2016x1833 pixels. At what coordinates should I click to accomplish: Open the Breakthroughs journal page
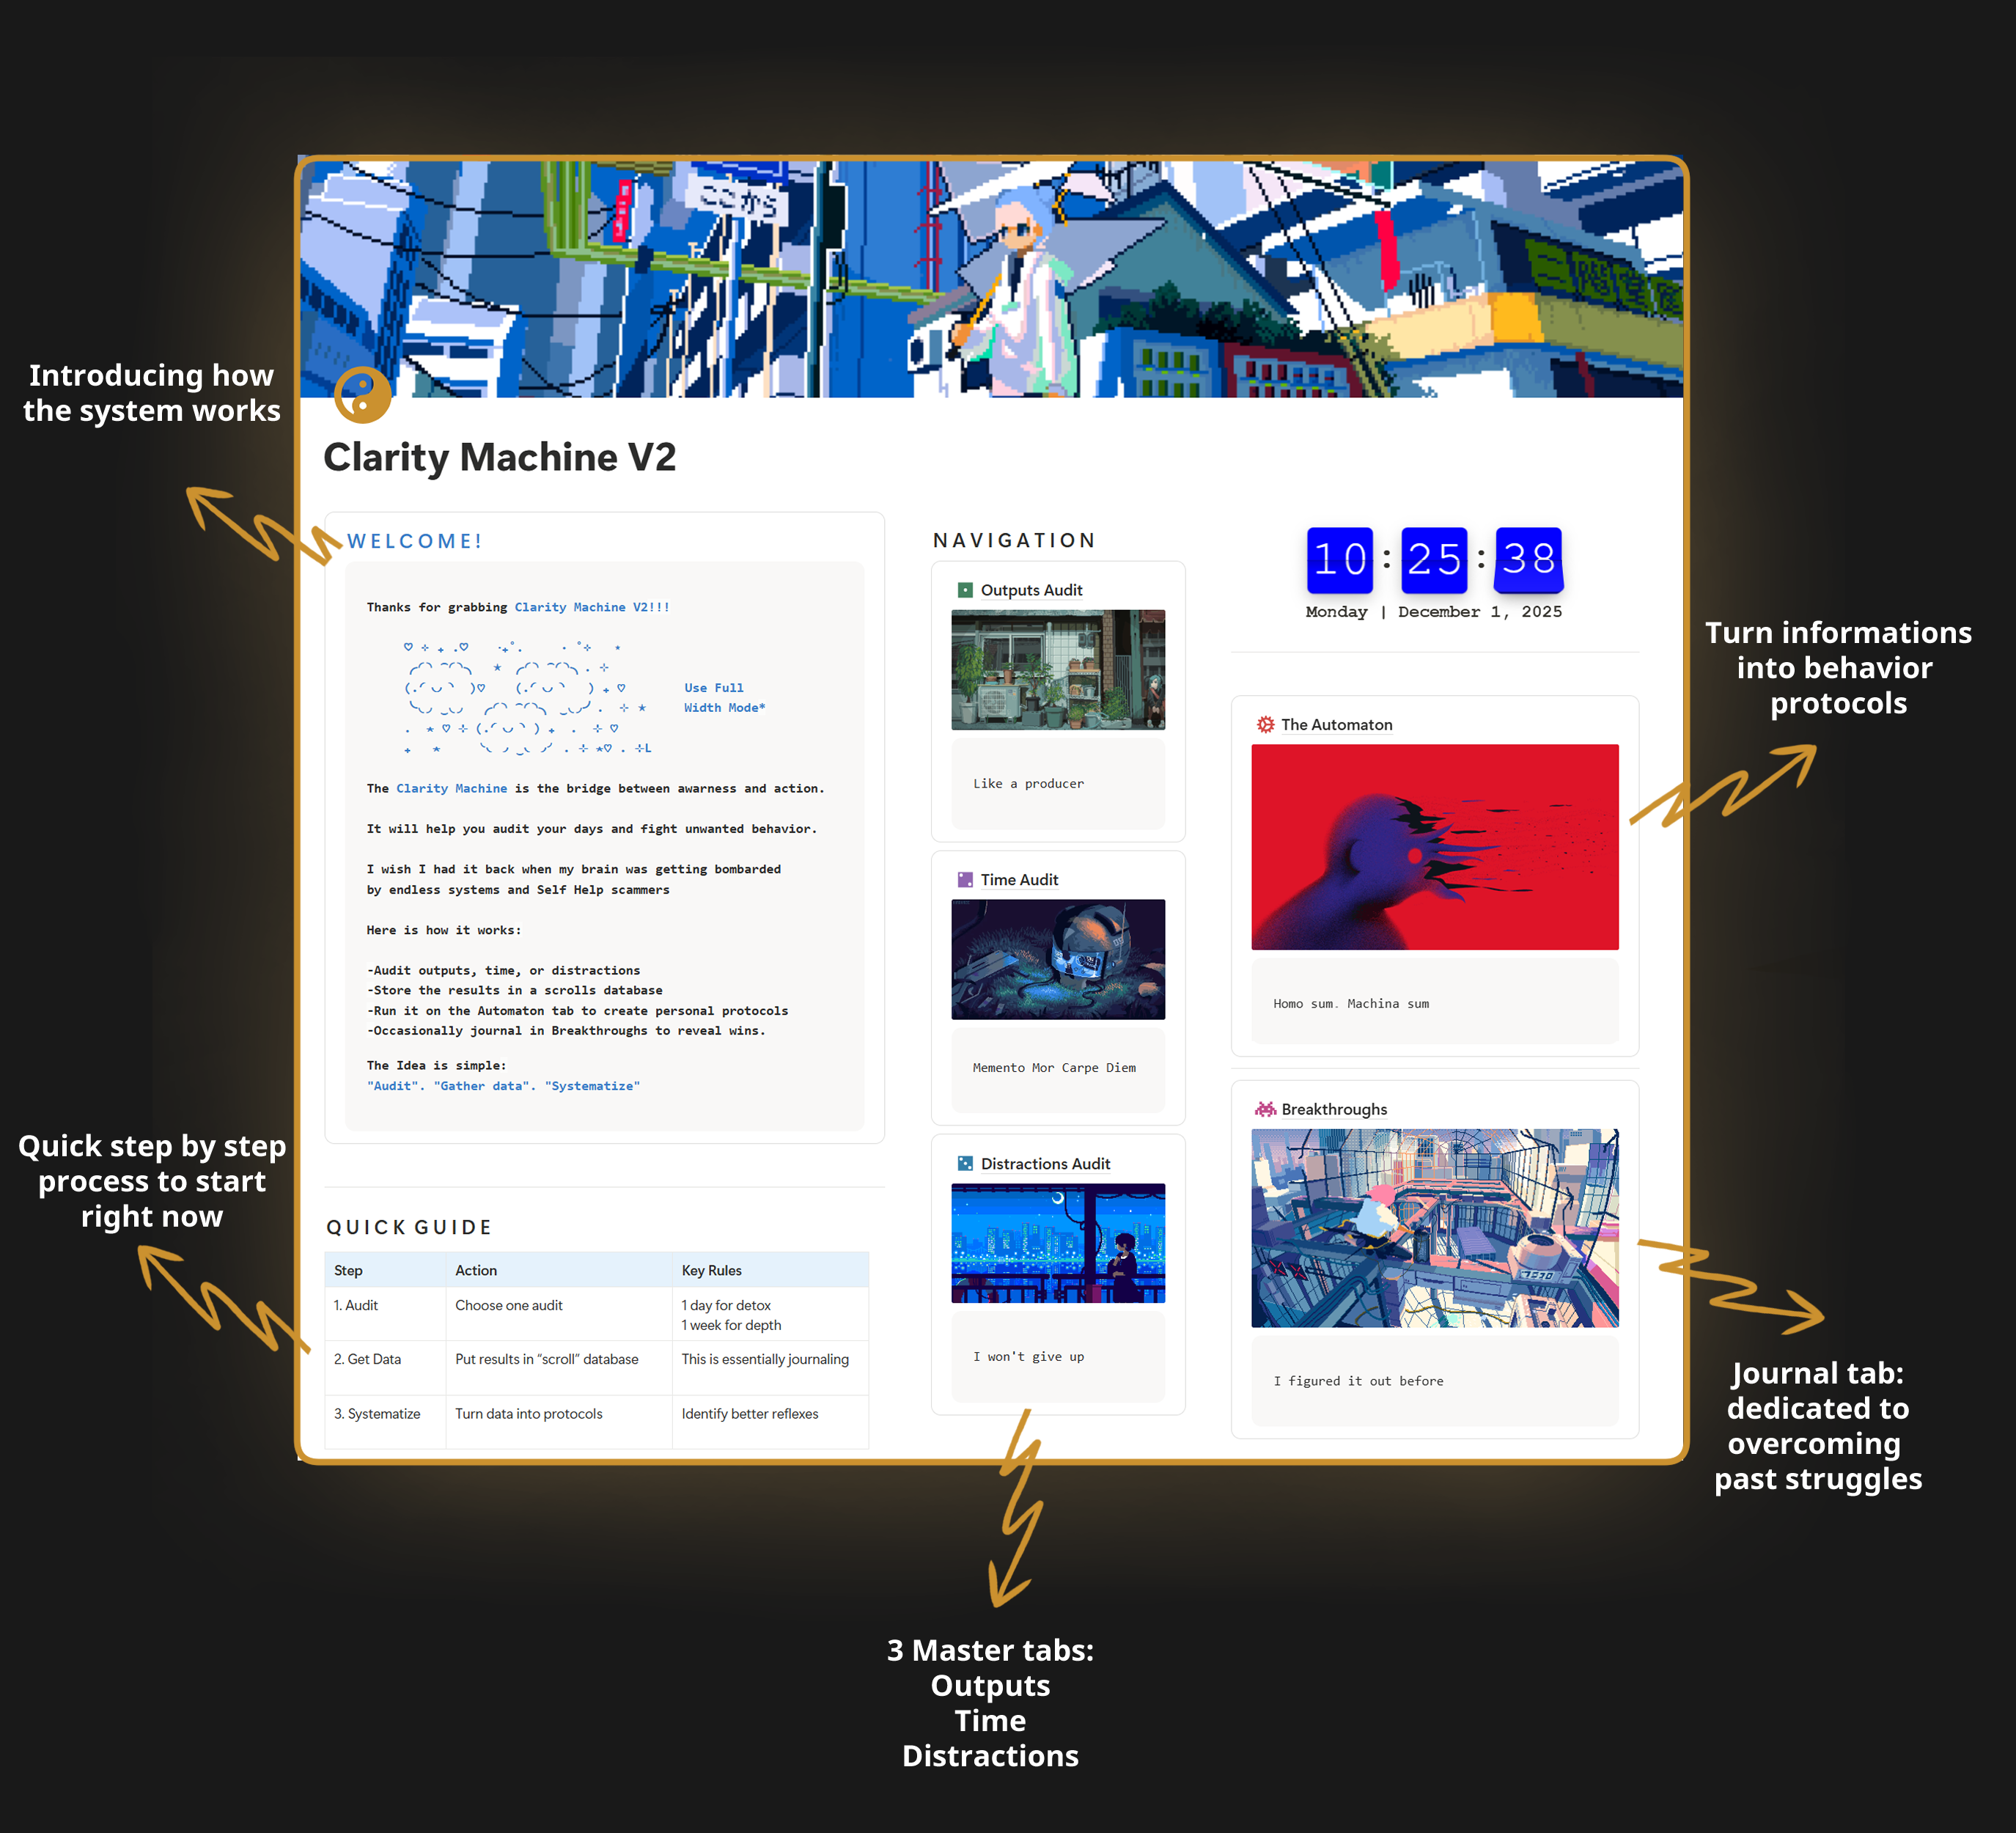[1334, 1109]
